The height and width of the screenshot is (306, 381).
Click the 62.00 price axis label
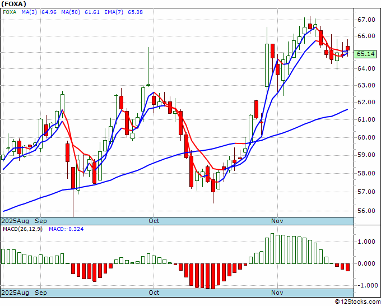[x=366, y=102]
